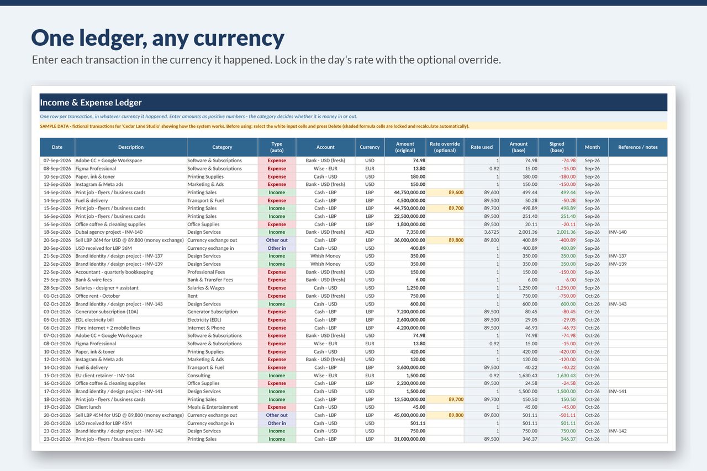Select the 'Amount (base)' column header
The width and height of the screenshot is (707, 471).
[x=519, y=147]
